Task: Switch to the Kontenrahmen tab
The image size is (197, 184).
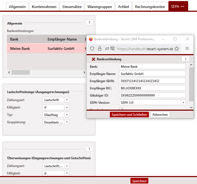Action: tap(44, 7)
